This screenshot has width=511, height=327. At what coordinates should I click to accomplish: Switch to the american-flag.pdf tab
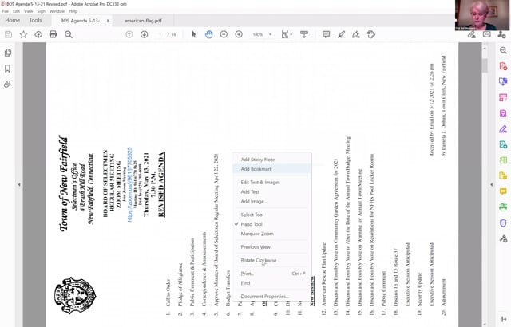click(143, 21)
